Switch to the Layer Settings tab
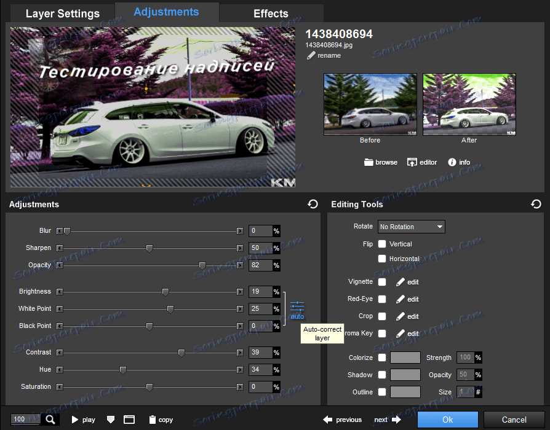This screenshot has width=550, height=430. (62, 14)
